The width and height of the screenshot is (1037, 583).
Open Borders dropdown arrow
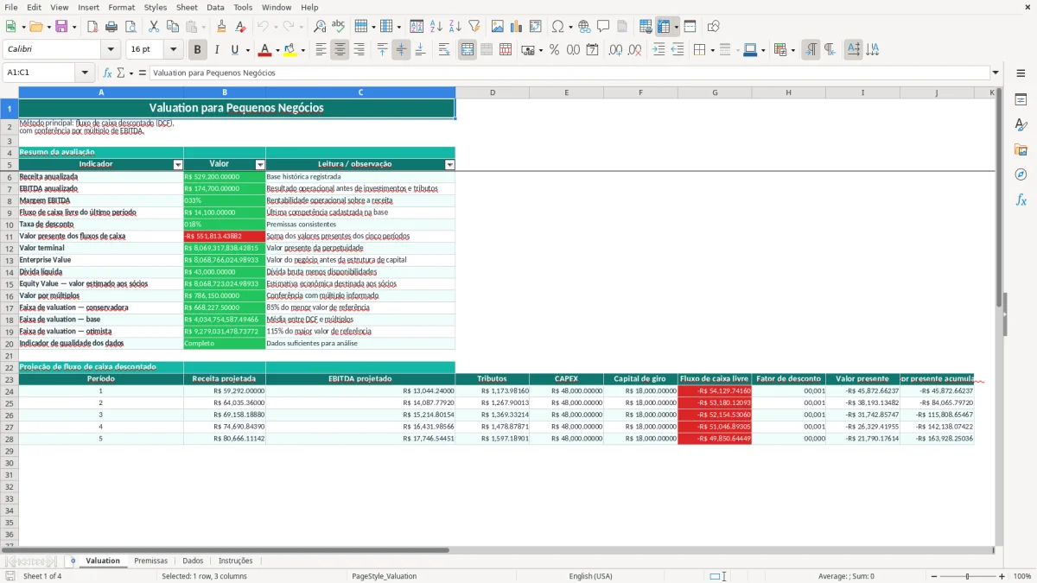[714, 50]
